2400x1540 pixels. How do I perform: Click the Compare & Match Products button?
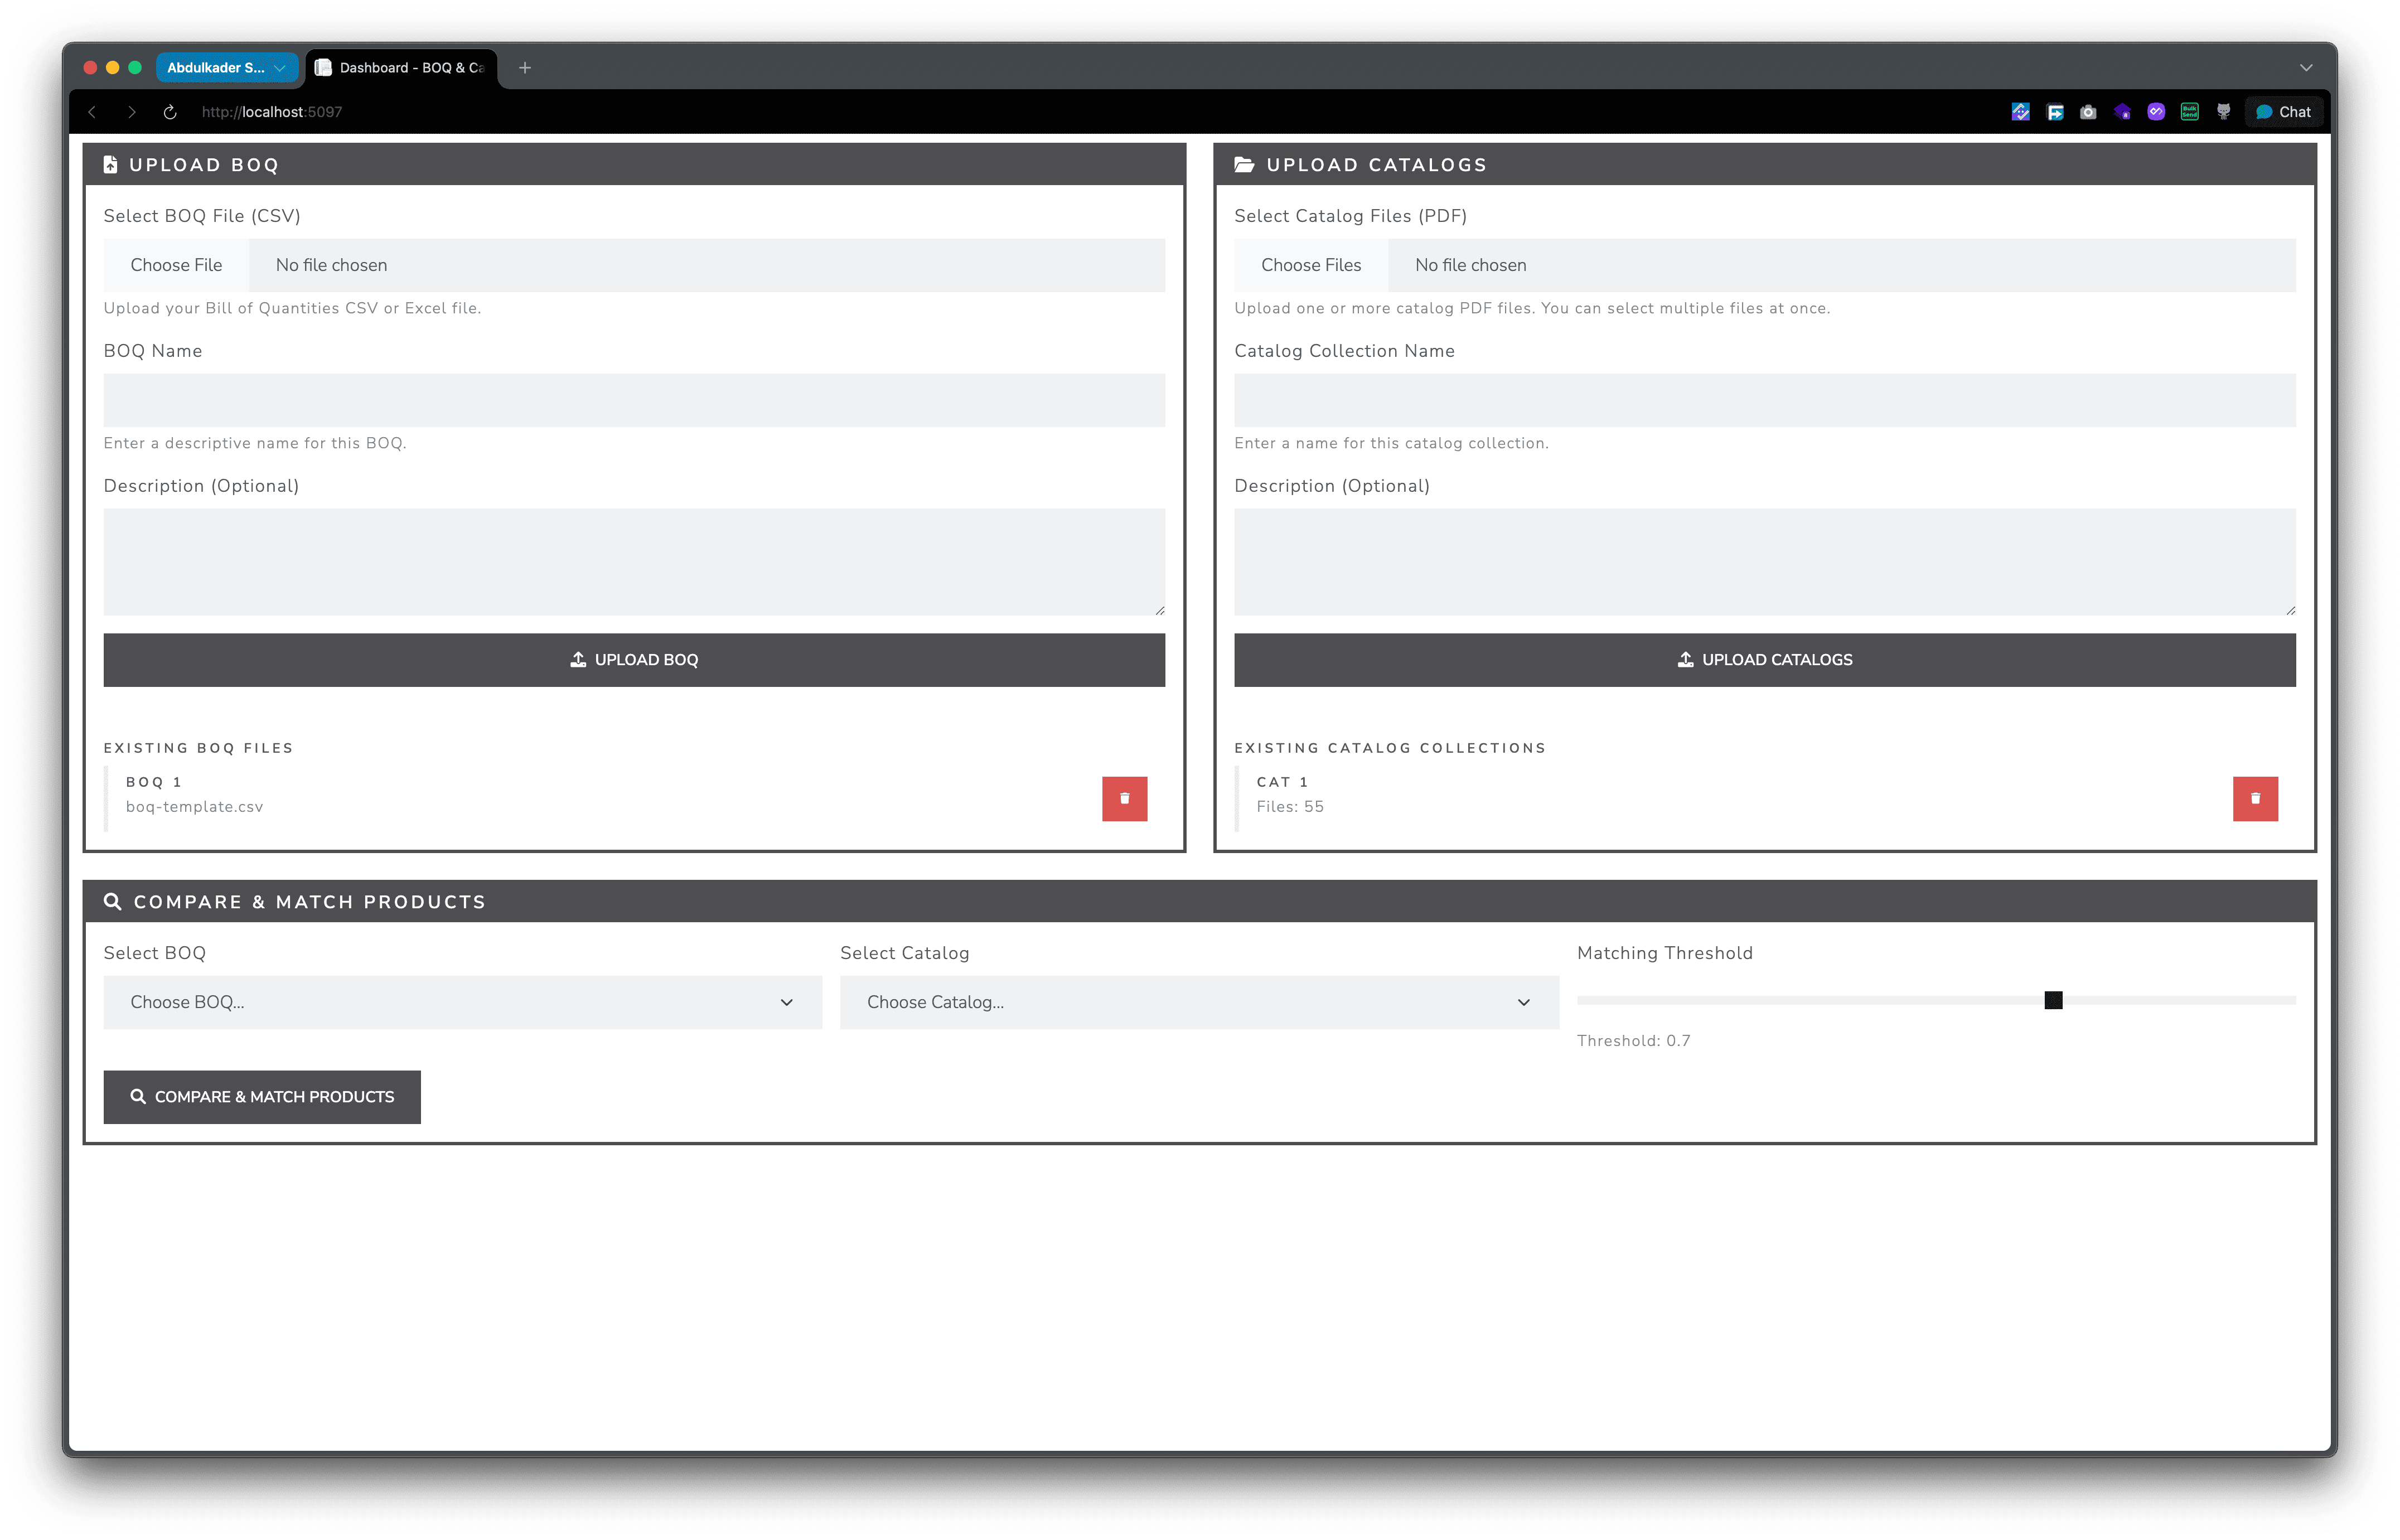pyautogui.click(x=262, y=1097)
